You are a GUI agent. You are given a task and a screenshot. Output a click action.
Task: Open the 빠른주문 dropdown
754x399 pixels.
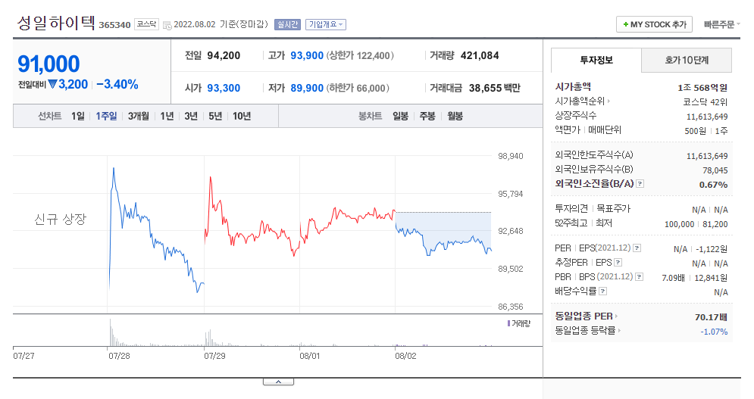click(x=721, y=24)
